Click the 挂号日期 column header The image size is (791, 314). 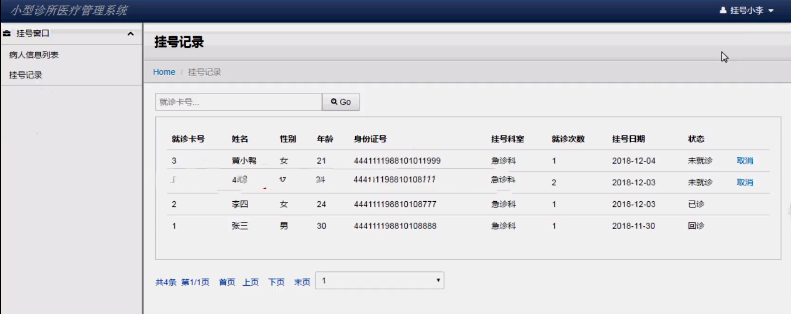[x=629, y=139]
